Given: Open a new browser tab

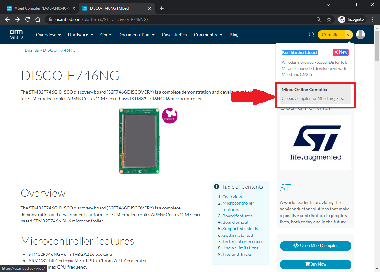Looking at the screenshot, I should coord(162,8).
